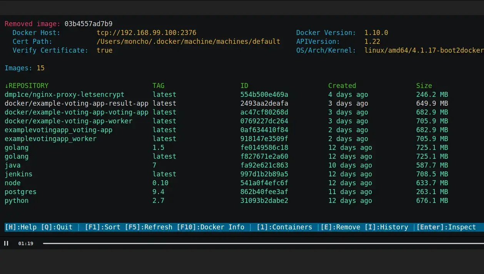Click the Size column header
This screenshot has height=274, width=484.
(x=424, y=86)
